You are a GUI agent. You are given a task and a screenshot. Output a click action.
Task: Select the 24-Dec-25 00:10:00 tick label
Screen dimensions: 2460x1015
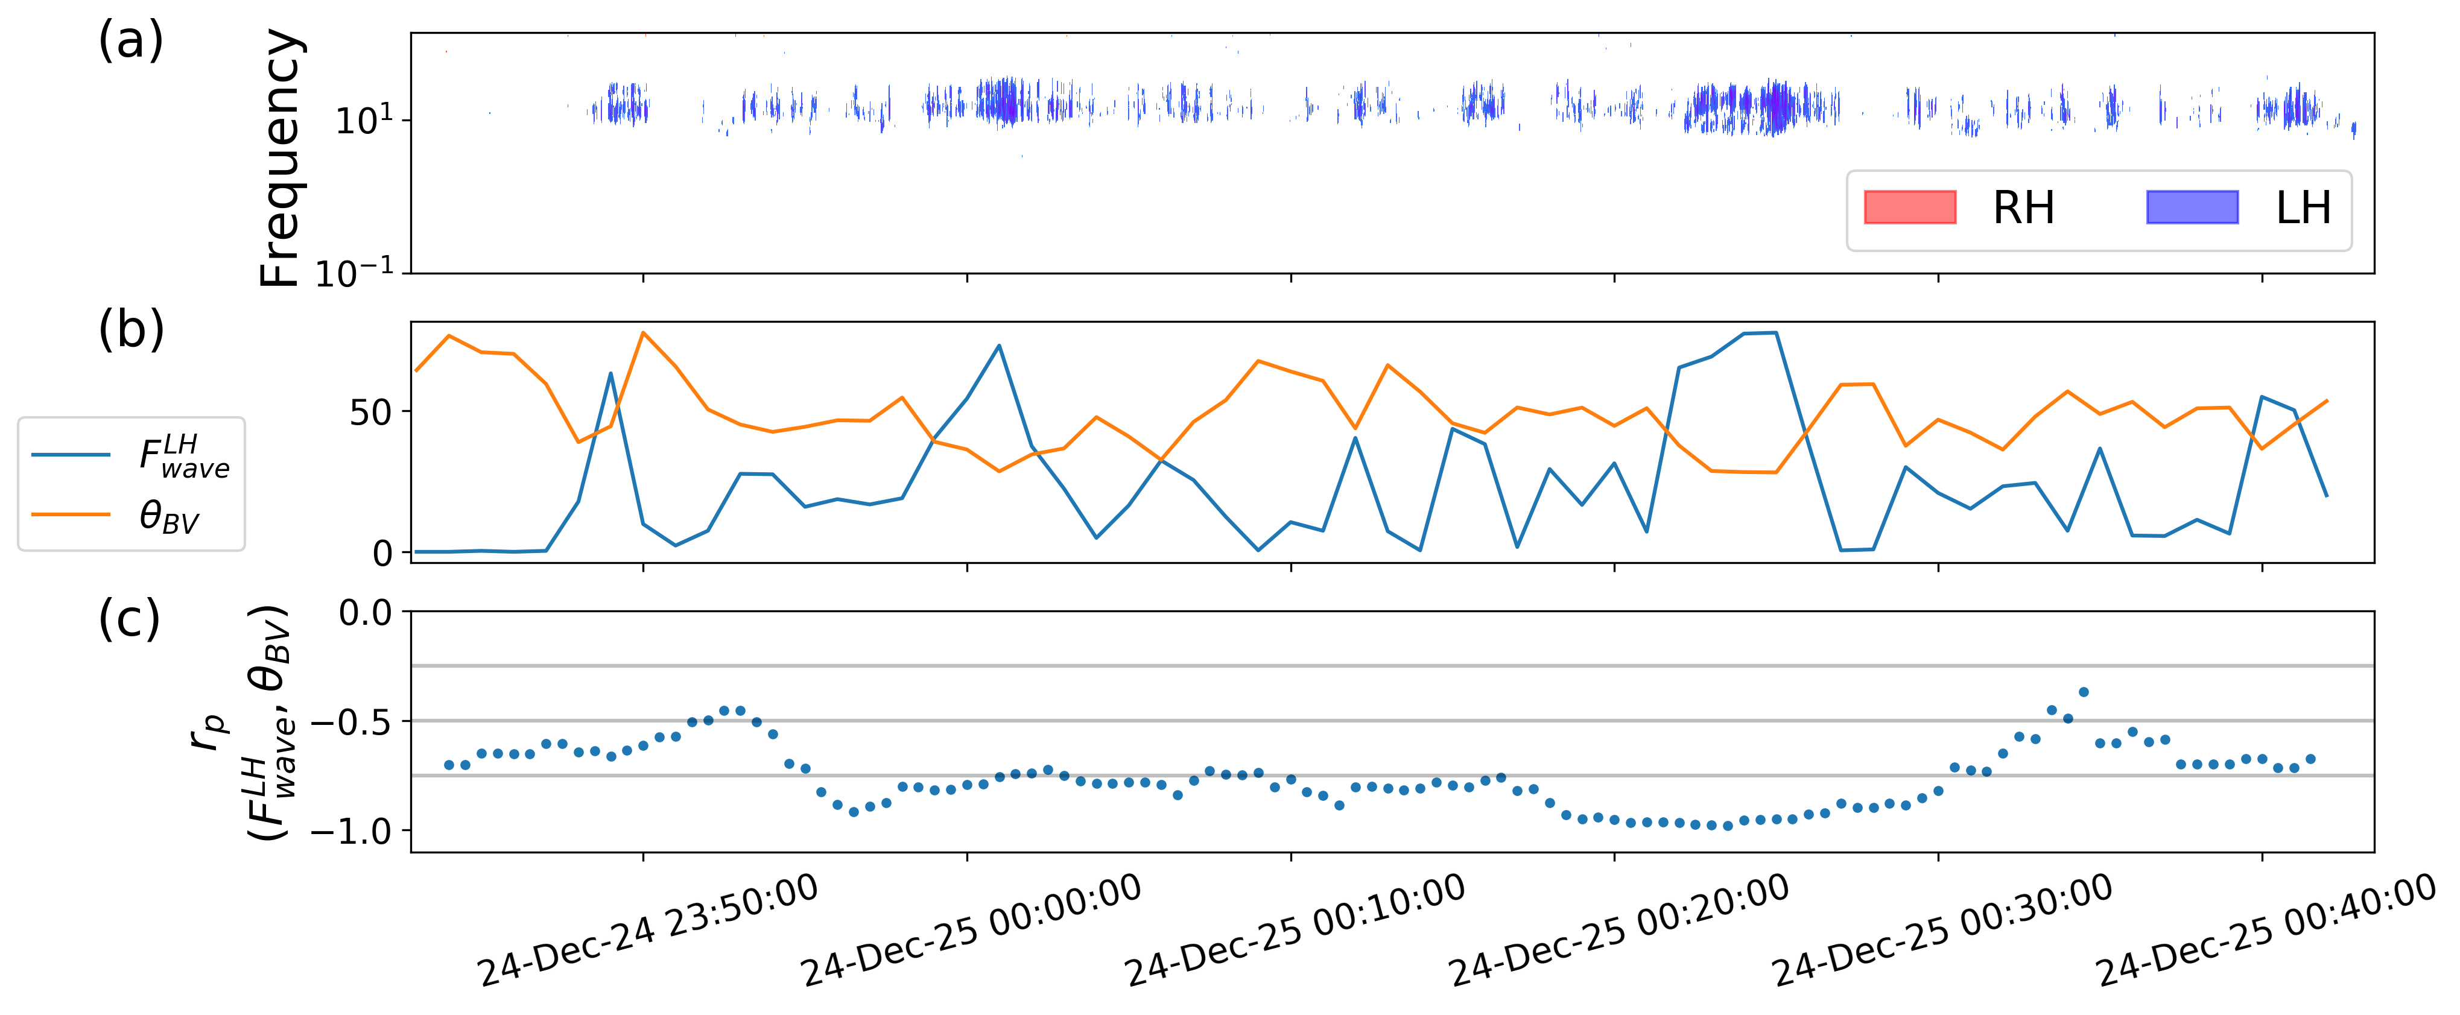tap(1295, 930)
